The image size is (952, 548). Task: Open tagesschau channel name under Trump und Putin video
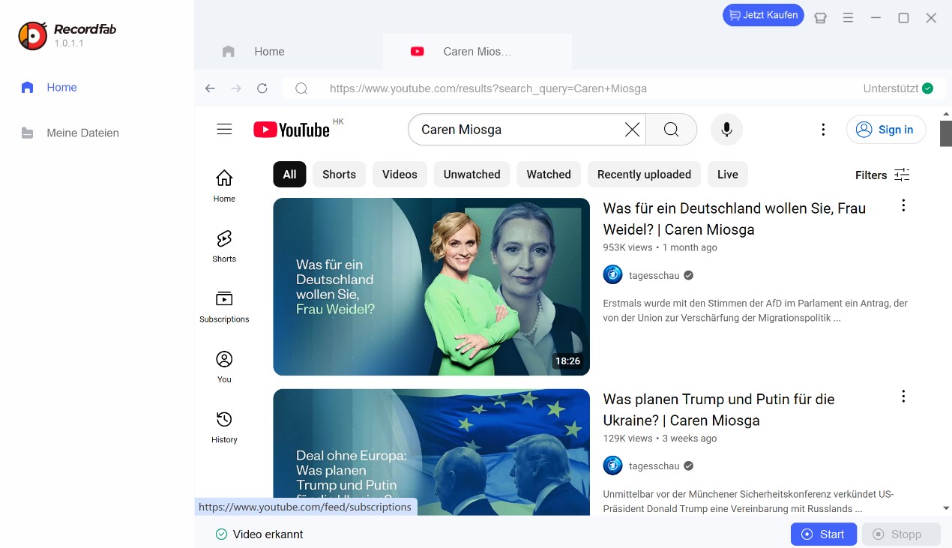pos(654,466)
